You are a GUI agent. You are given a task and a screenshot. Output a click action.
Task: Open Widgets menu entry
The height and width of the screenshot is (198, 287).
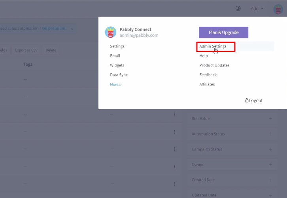tap(117, 65)
